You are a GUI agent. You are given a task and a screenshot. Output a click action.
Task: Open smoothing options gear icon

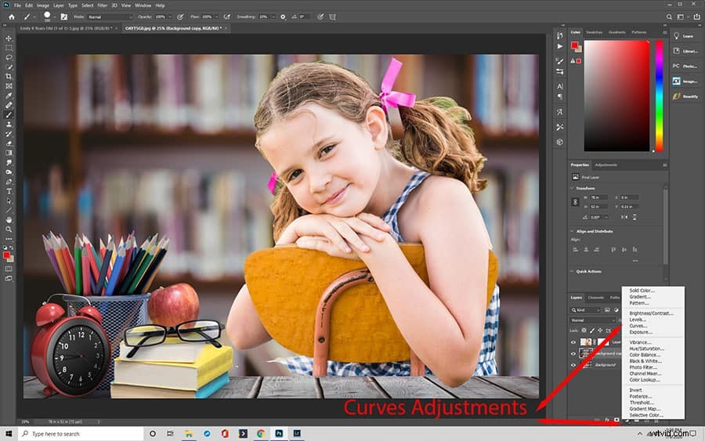[x=283, y=16]
